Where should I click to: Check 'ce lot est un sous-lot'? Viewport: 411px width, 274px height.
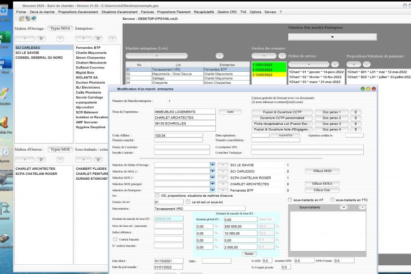(x=187, y=202)
